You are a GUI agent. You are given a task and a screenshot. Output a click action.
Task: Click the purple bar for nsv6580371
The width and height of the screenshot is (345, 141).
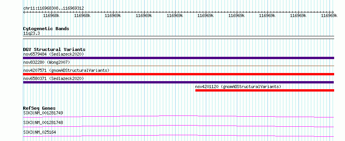(178, 82)
